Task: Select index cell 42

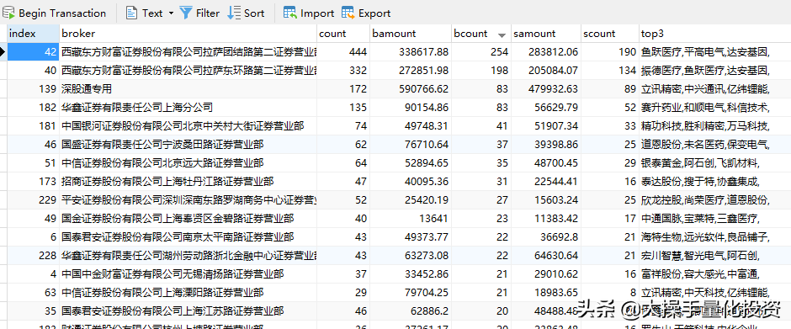Action: pos(34,52)
